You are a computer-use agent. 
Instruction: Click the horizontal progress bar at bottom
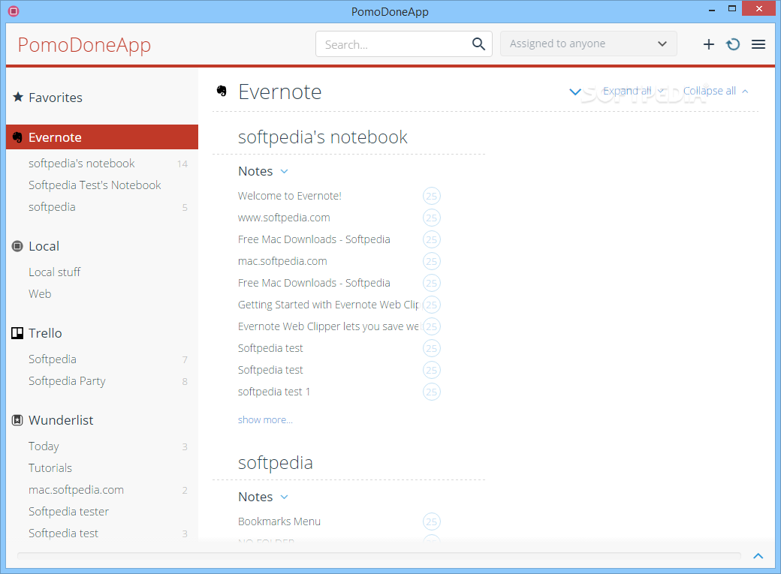(378, 555)
